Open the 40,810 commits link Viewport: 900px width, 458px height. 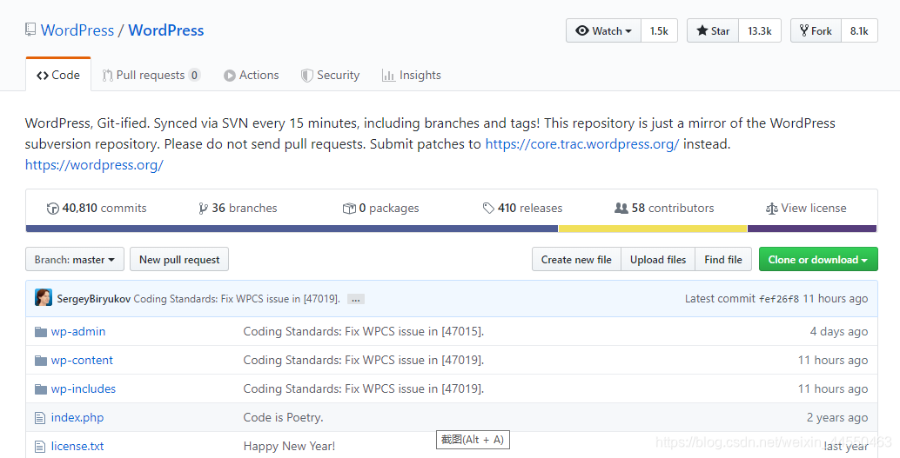(97, 208)
